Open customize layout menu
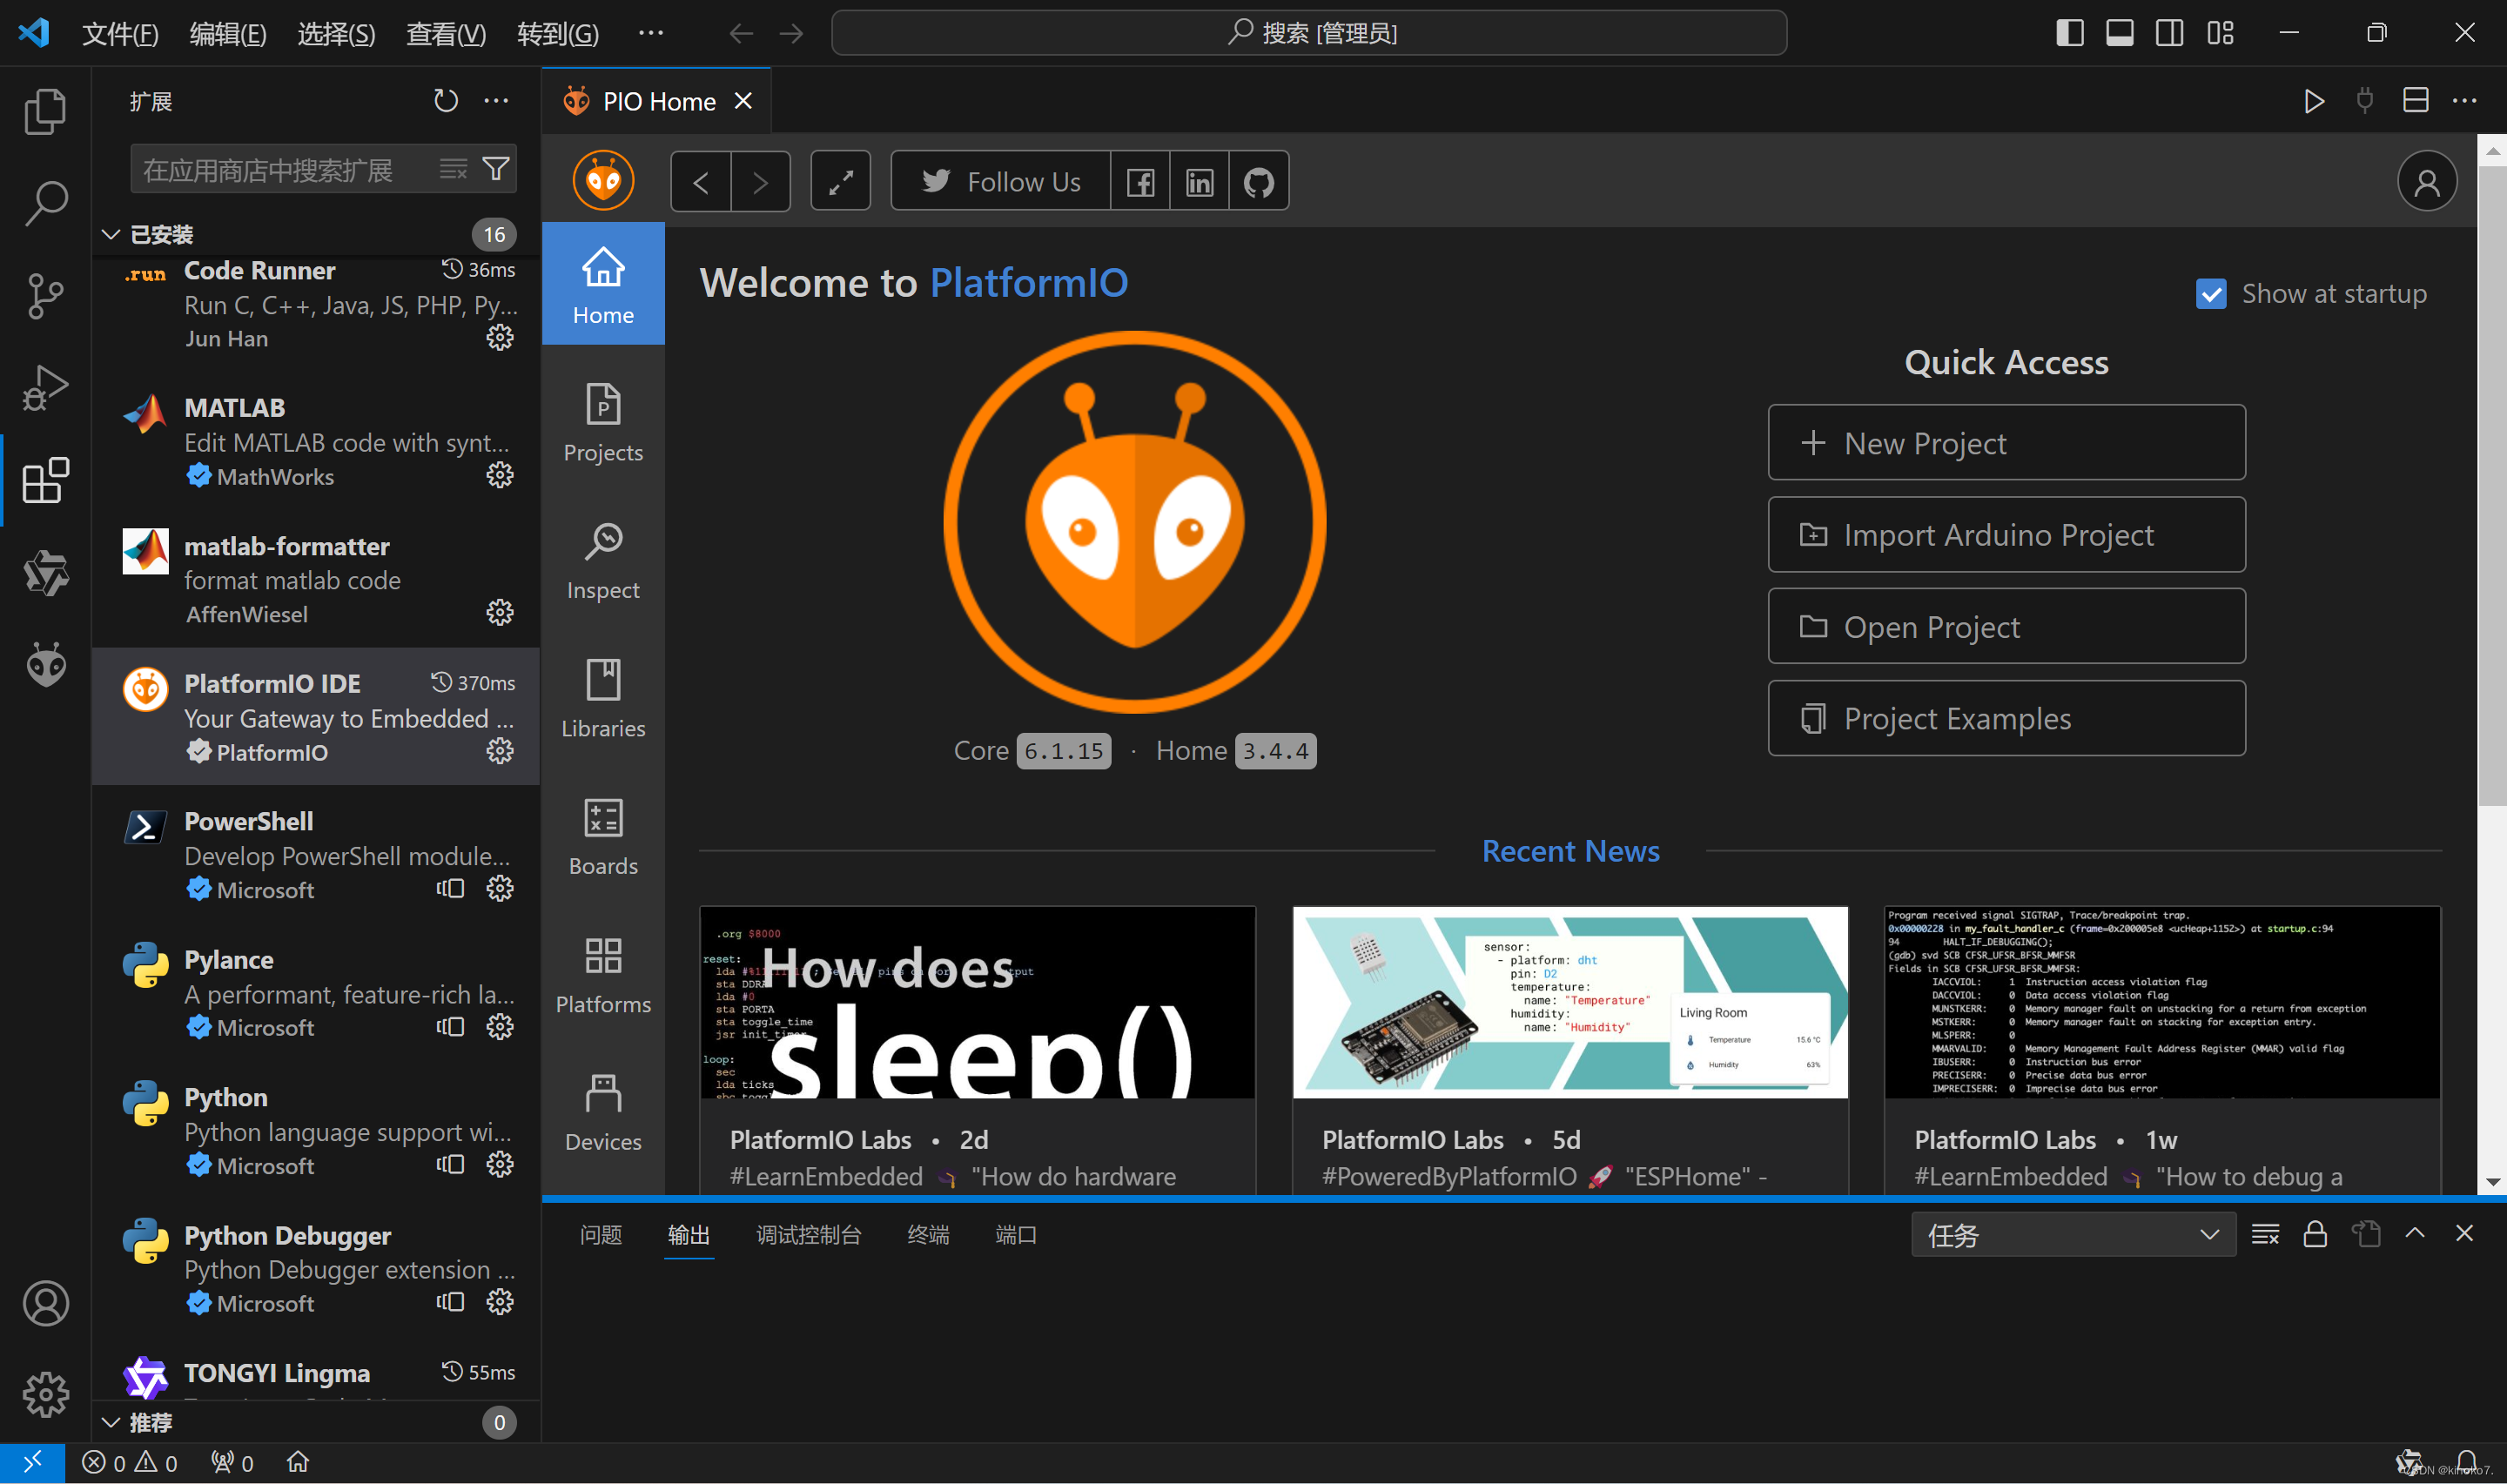Image resolution: width=2507 pixels, height=1484 pixels. pos(2220,33)
